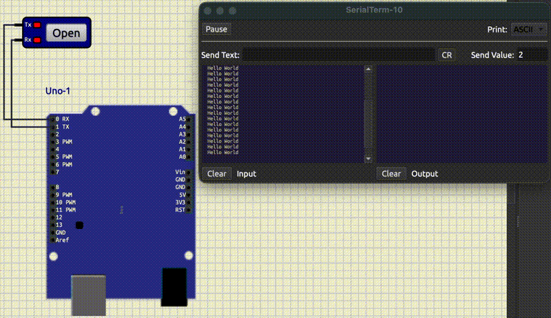Image resolution: width=551 pixels, height=318 pixels.
Task: Select pin 3 PWM on Arduino
Action: 53,142
